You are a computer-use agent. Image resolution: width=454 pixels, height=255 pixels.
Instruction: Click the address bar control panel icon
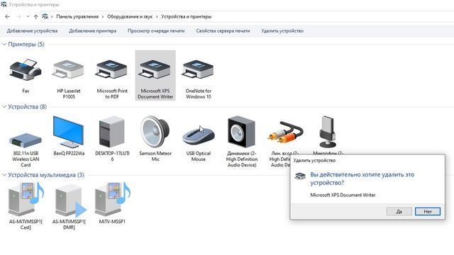pyautogui.click(x=45, y=17)
